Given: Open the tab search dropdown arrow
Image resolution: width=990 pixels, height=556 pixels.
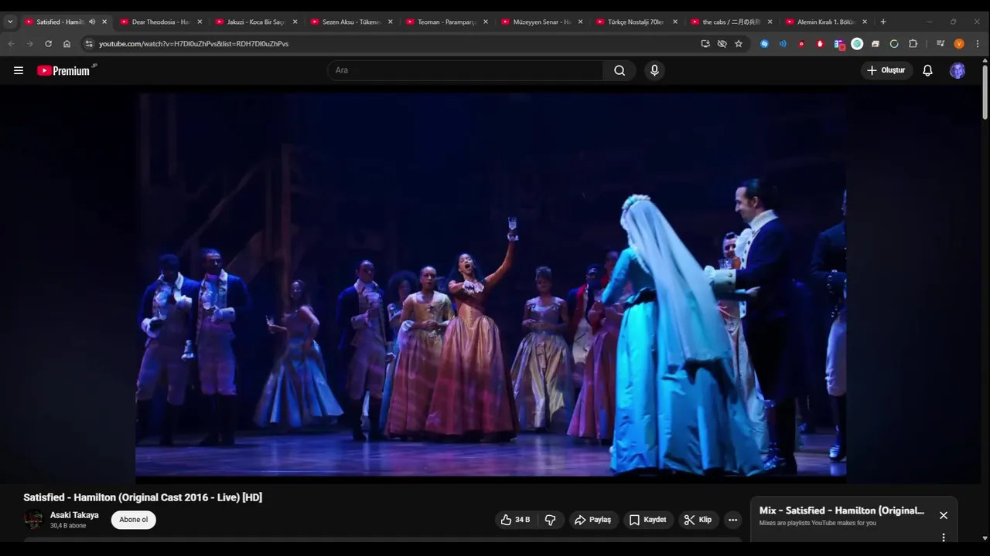Looking at the screenshot, I should coord(10,22).
